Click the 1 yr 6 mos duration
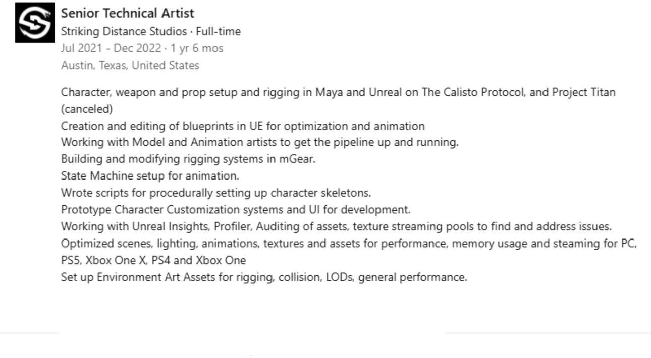 click(196, 48)
